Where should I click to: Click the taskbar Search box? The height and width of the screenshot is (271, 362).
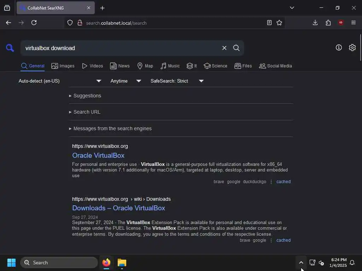59,263
